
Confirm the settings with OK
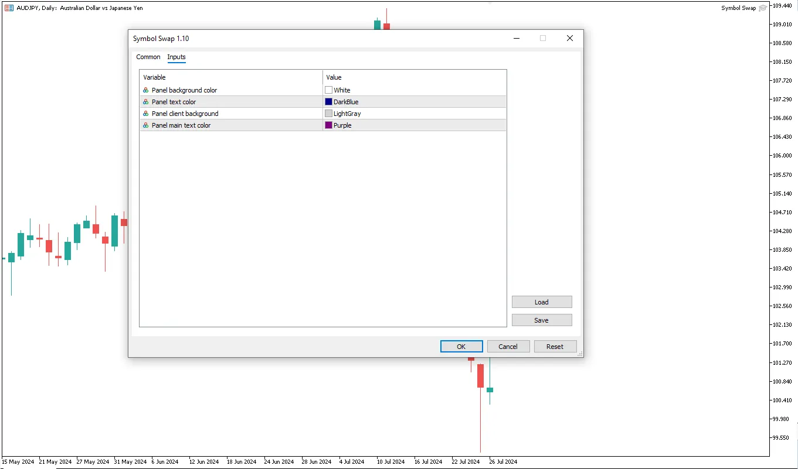(461, 347)
